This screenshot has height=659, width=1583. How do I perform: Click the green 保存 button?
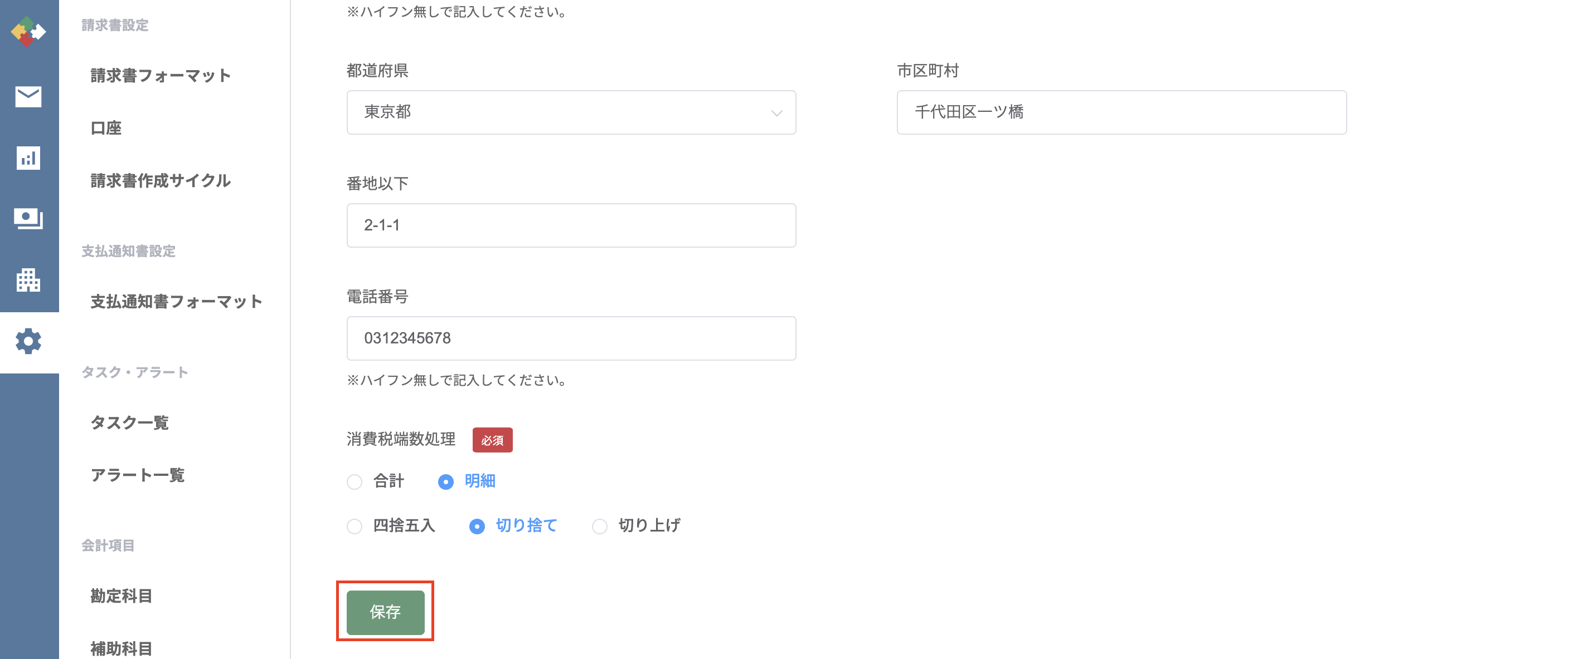(385, 612)
